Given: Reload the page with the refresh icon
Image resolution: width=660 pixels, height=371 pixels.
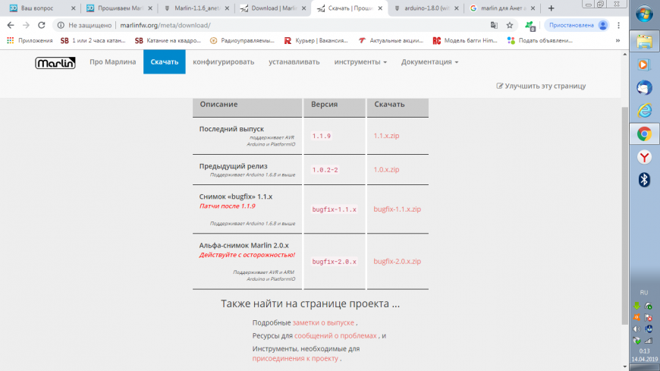Looking at the screenshot, I should pos(41,25).
